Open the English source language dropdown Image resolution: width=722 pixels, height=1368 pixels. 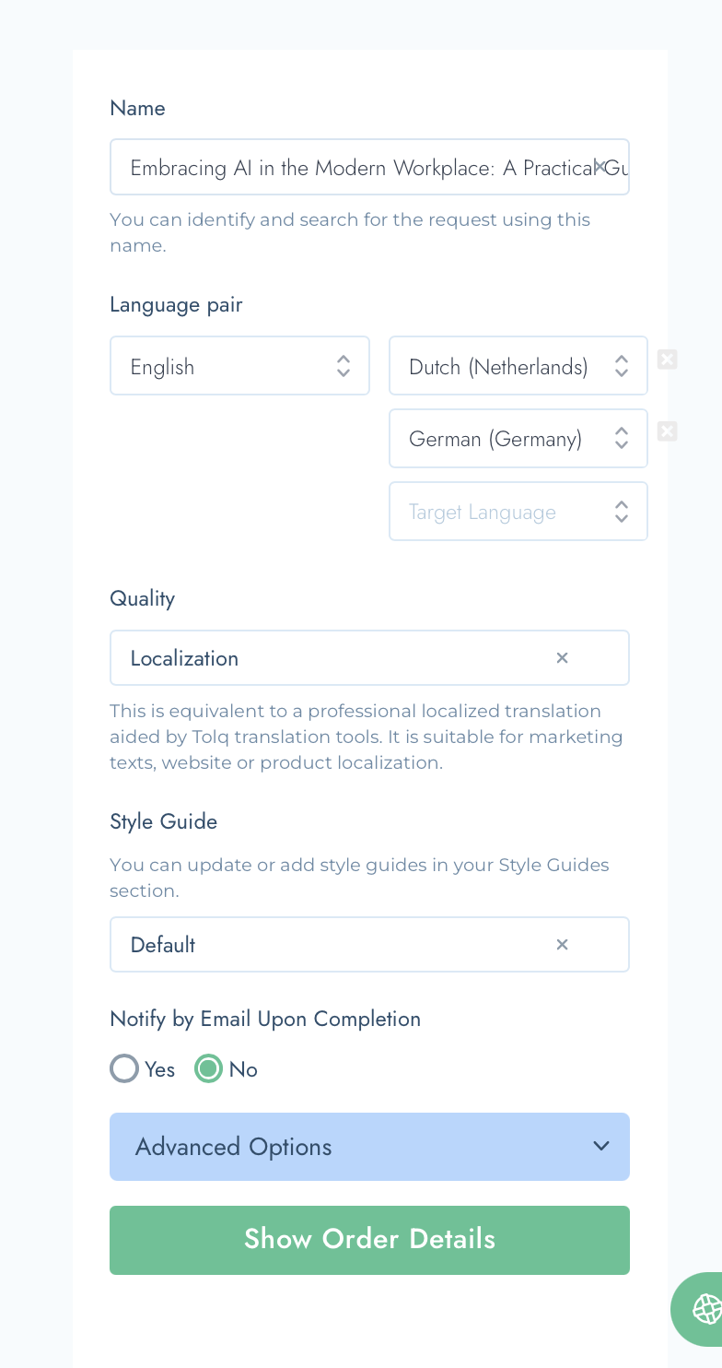click(239, 366)
